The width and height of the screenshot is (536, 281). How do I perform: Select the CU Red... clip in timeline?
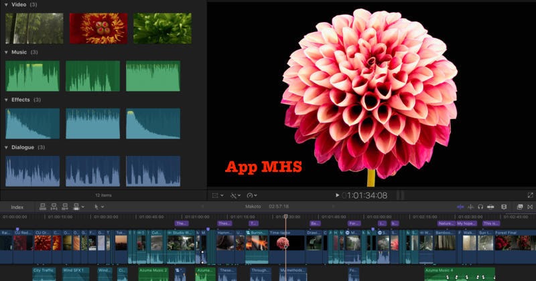23,246
